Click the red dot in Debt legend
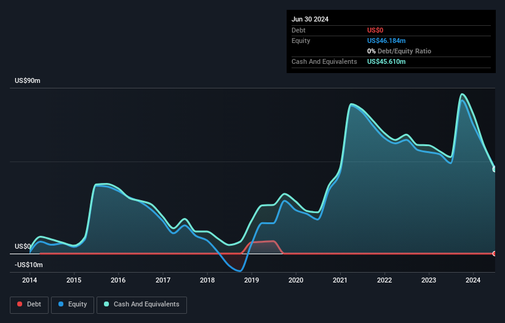Image resolution: width=505 pixels, height=323 pixels. click(x=20, y=305)
